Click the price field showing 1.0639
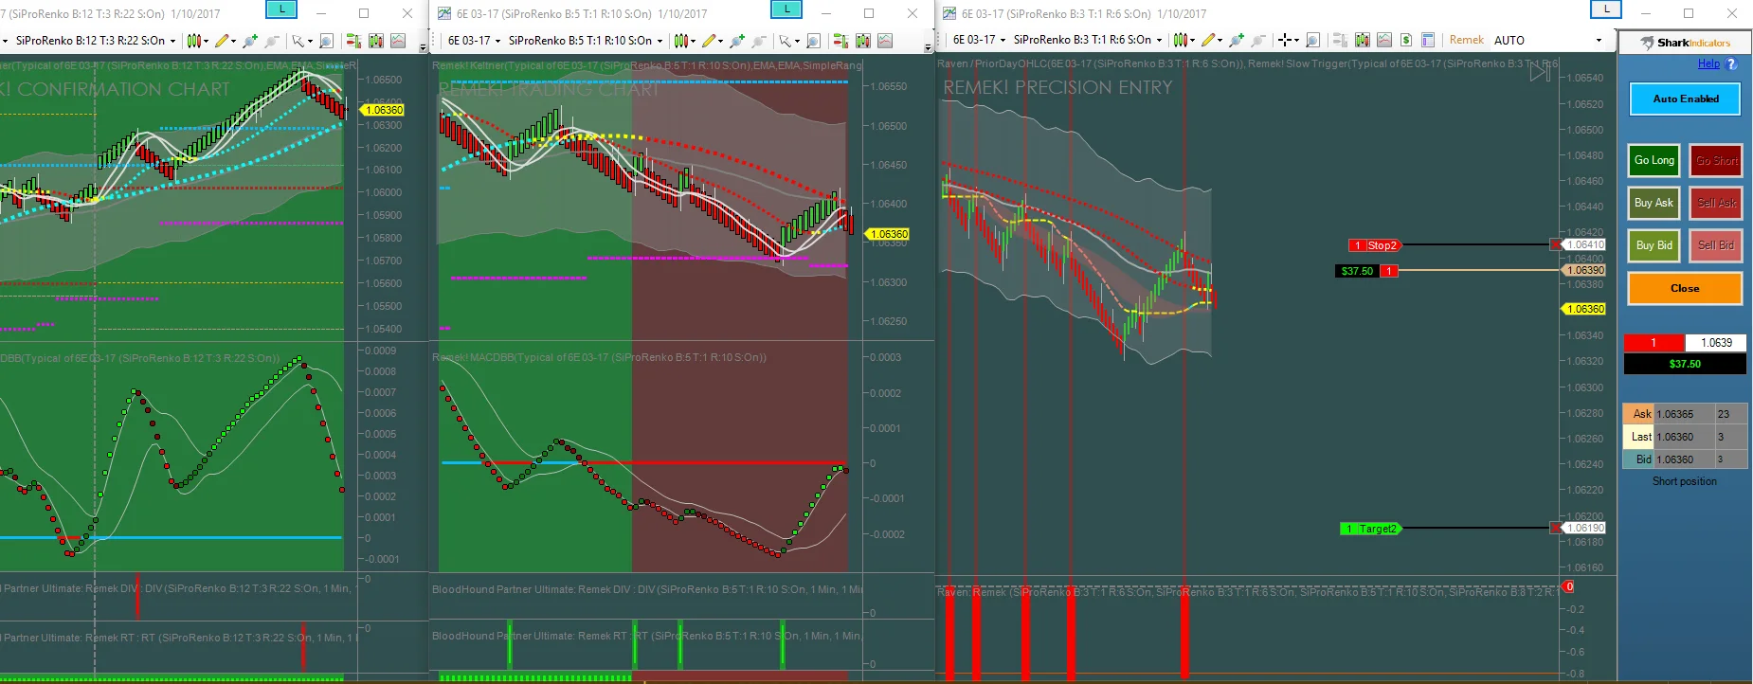 tap(1716, 343)
